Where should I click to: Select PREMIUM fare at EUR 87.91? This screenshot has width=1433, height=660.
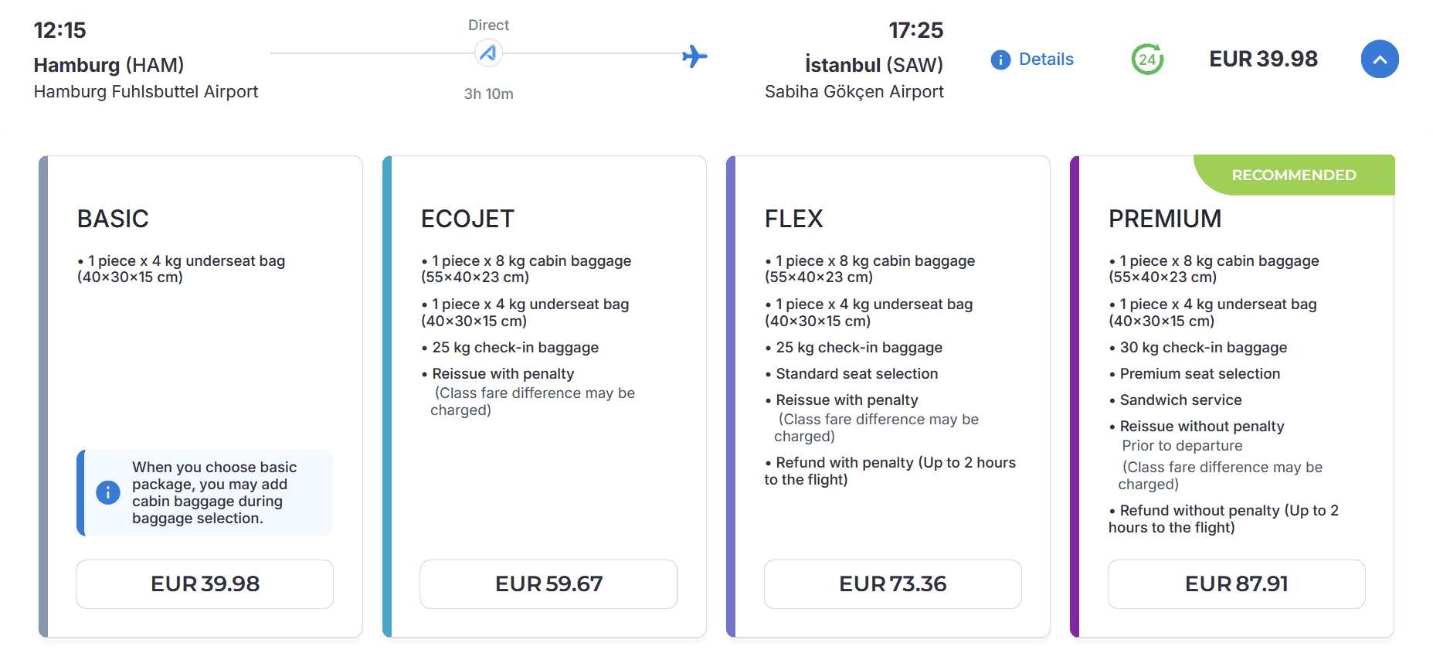[x=1236, y=584]
